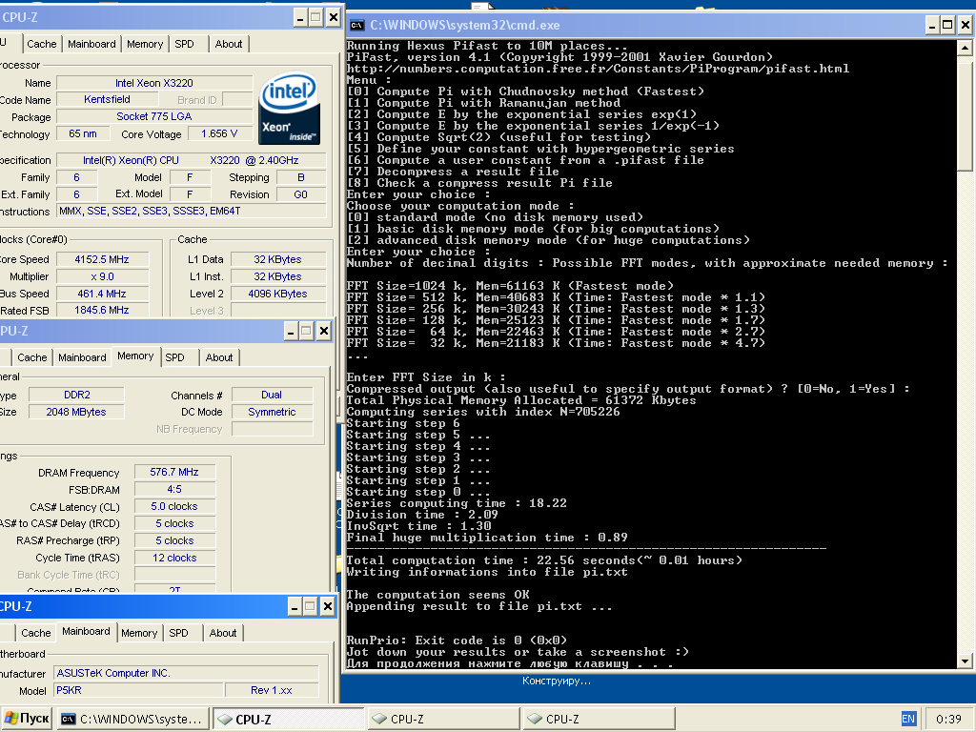
Task: Switch to Mainboard tab in middle CPU-Z window
Action: (82, 358)
